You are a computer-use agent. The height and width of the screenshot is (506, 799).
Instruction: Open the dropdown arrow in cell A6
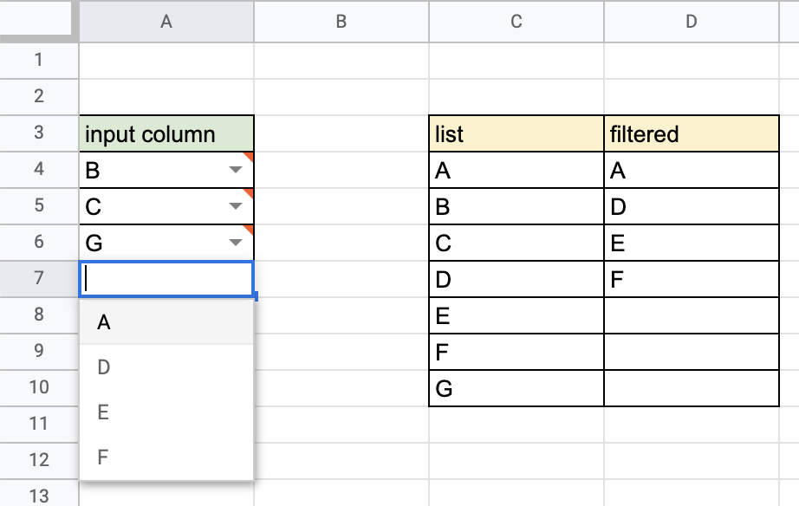(x=236, y=243)
